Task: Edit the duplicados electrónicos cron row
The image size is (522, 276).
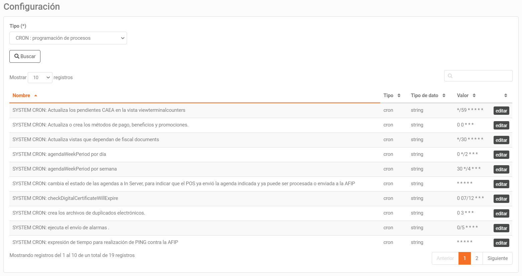Action: coord(501,214)
